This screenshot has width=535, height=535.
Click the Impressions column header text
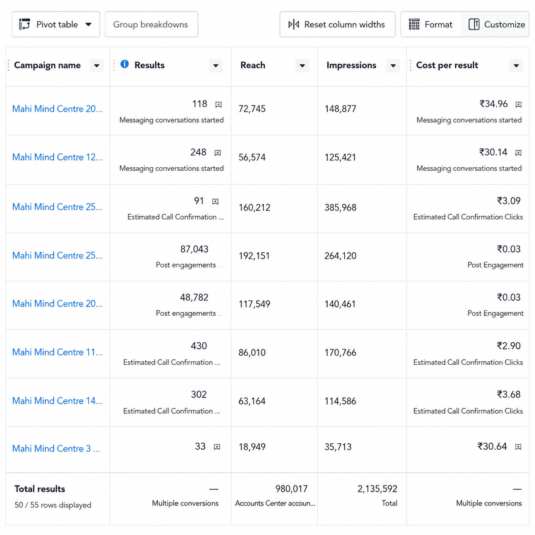[x=351, y=65]
